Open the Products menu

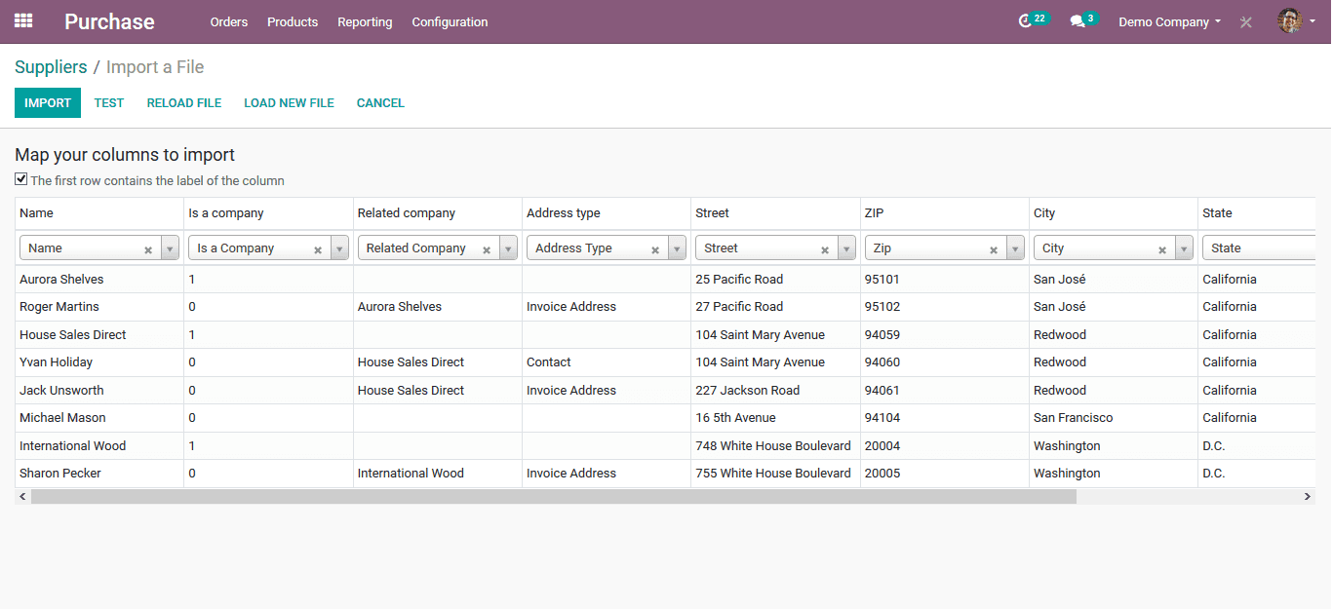point(293,21)
